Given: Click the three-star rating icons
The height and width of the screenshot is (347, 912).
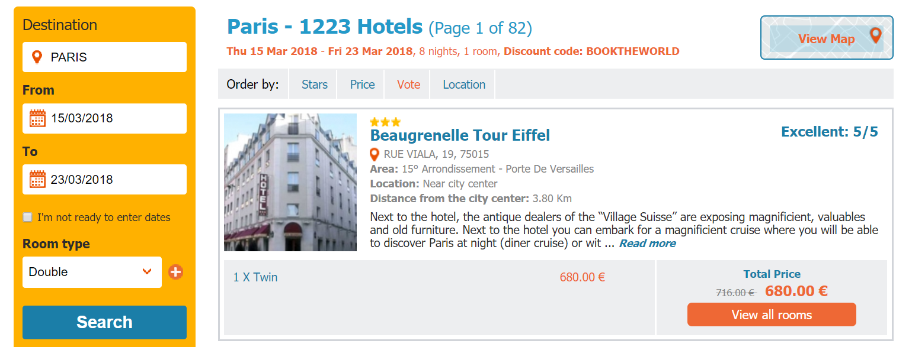Looking at the screenshot, I should click(385, 122).
